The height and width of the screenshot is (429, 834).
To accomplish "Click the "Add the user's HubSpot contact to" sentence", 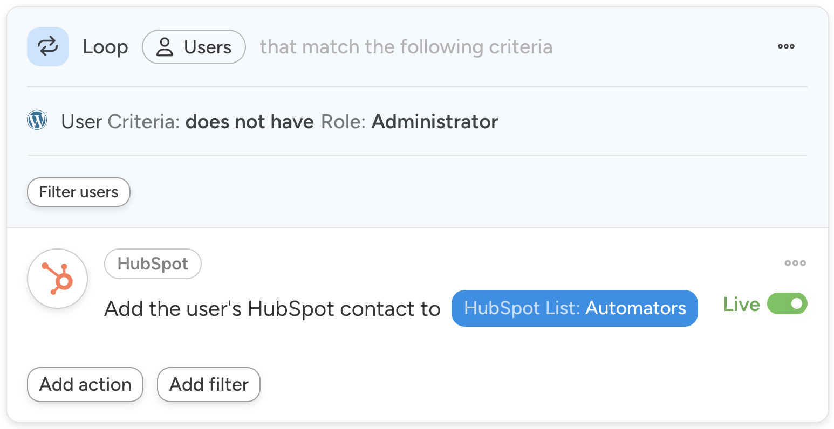I will 272,309.
